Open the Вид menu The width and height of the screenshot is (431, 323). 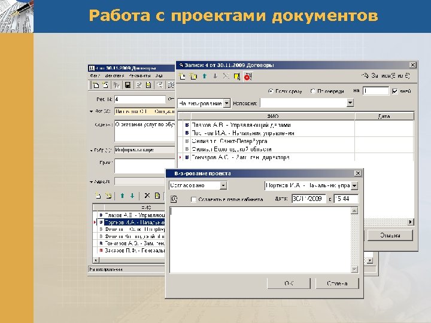click(159, 75)
